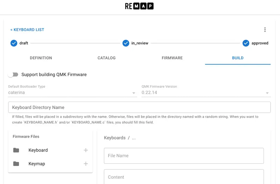Focus the Keyboard Directory Name field
This screenshot has width=280, height=184.
click(x=139, y=108)
